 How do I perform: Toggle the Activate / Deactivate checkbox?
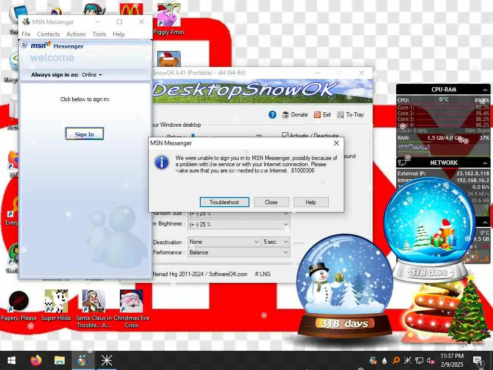point(285,135)
